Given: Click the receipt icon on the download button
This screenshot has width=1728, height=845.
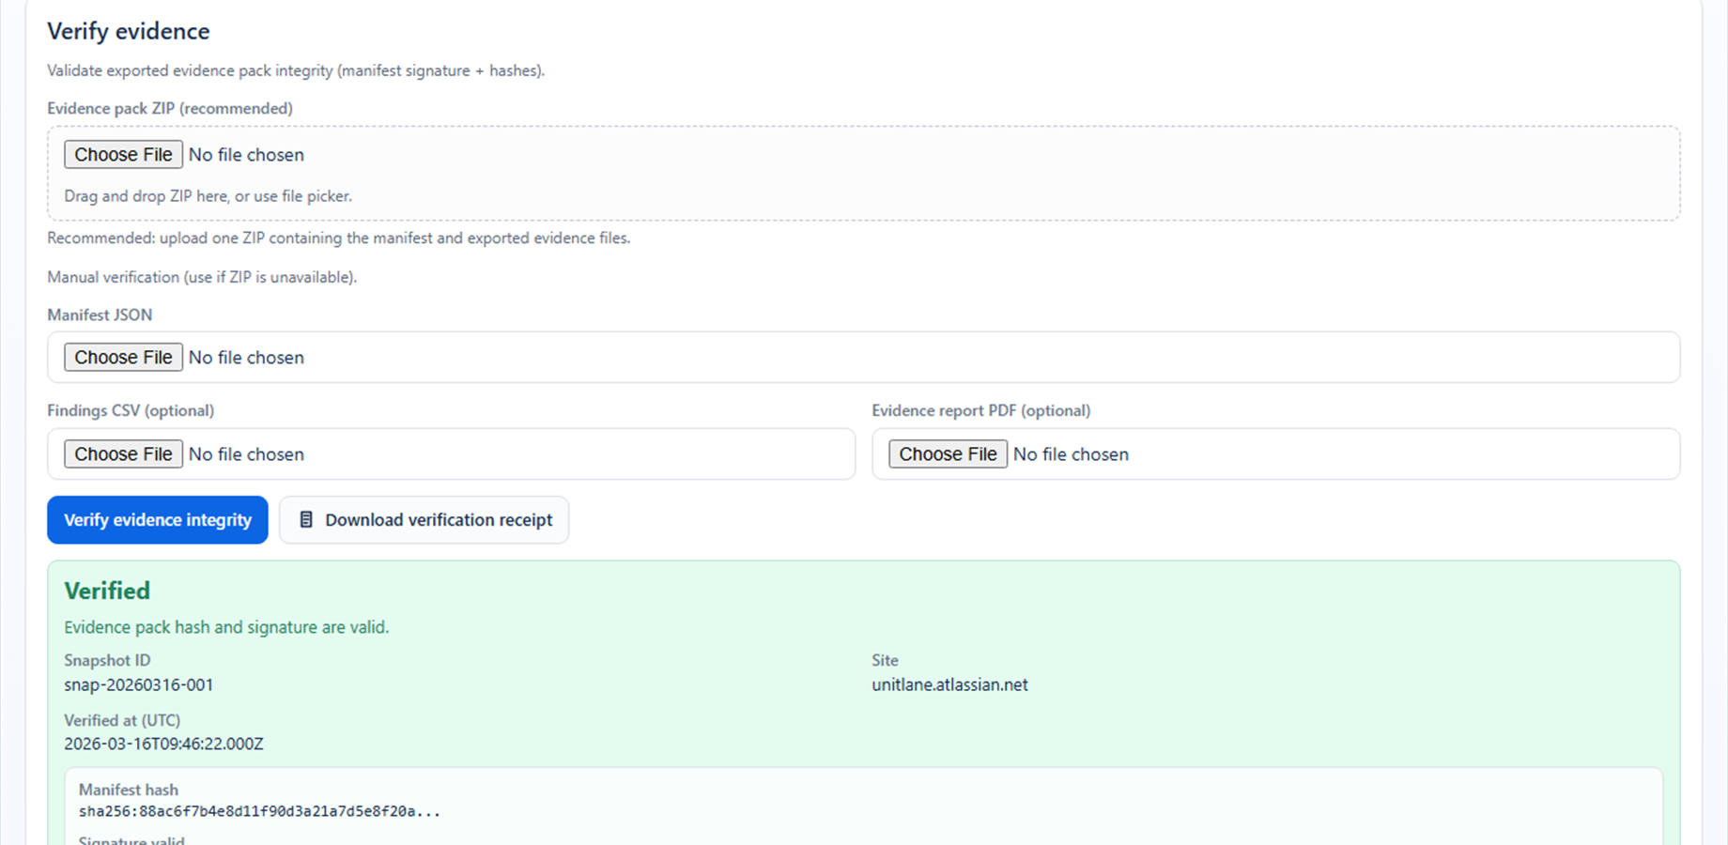Looking at the screenshot, I should point(305,519).
